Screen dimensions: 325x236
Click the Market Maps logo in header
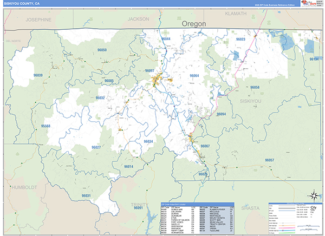point(309,3)
